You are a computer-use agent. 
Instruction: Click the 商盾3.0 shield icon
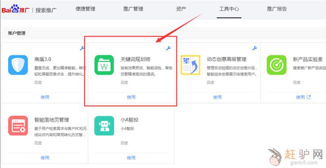18,65
